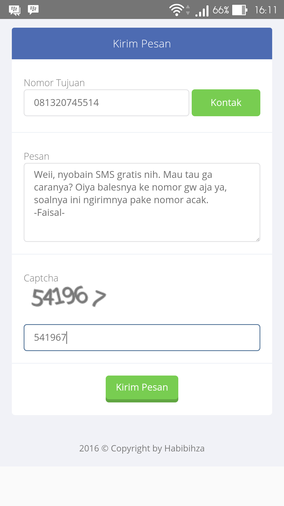This screenshot has width=284, height=506.
Task: Tap the first BBM group chat notification icon
Action: pos(14,10)
